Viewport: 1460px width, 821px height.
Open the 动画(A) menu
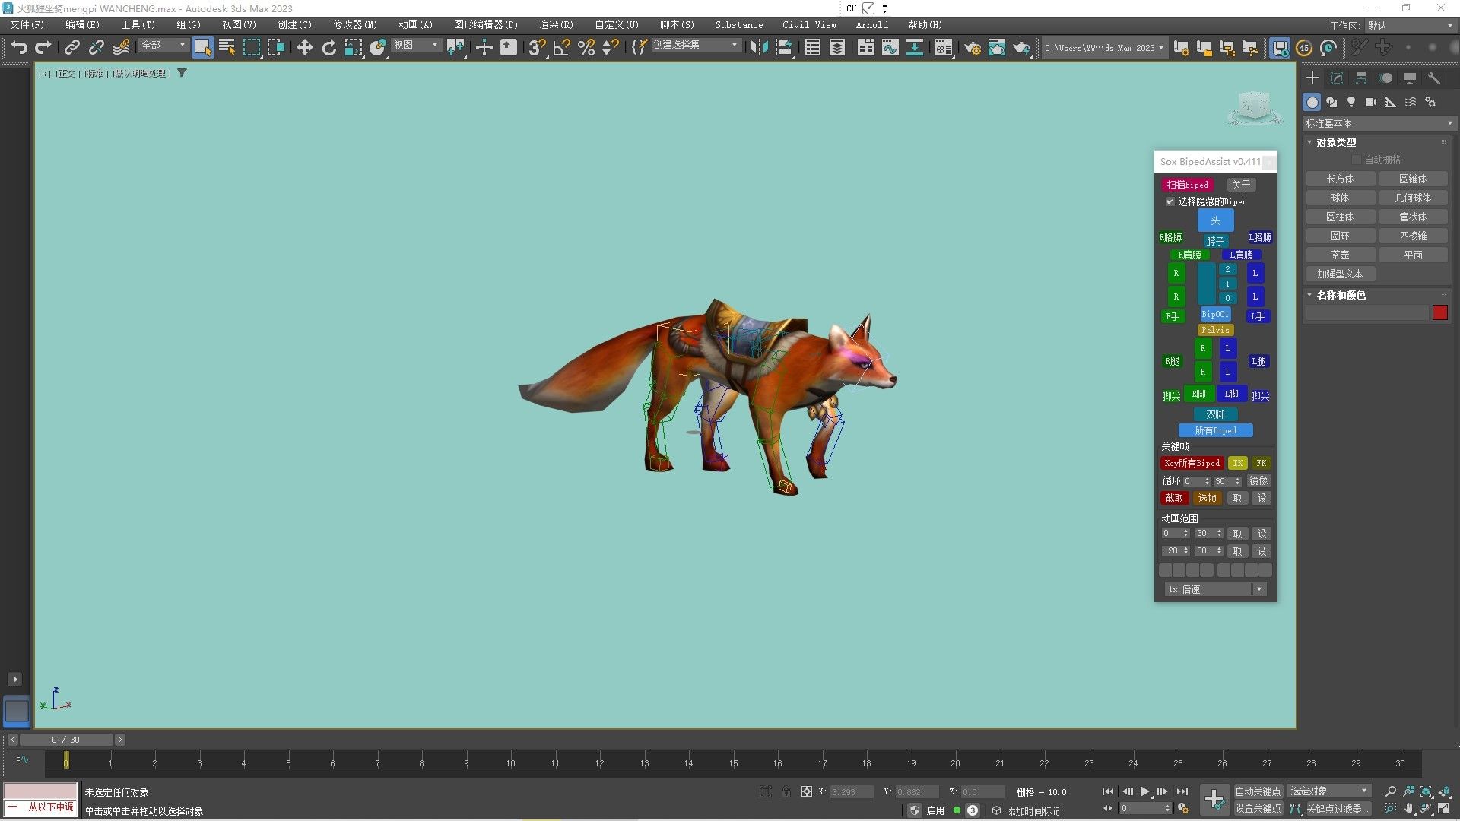pos(415,25)
